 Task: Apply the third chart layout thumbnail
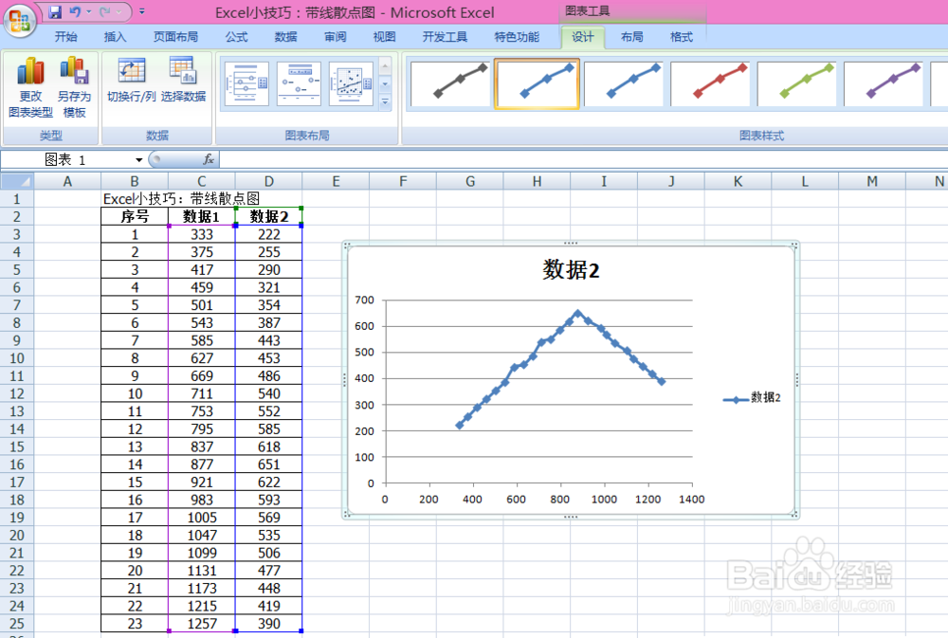coord(351,83)
